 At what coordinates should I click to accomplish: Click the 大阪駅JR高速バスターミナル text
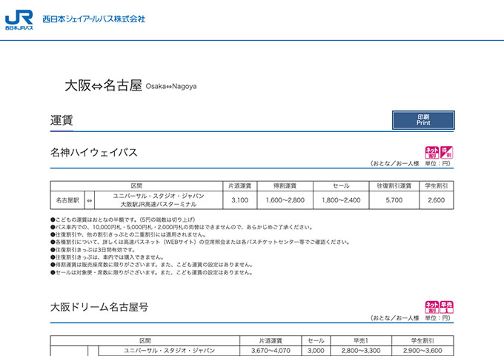pos(159,204)
